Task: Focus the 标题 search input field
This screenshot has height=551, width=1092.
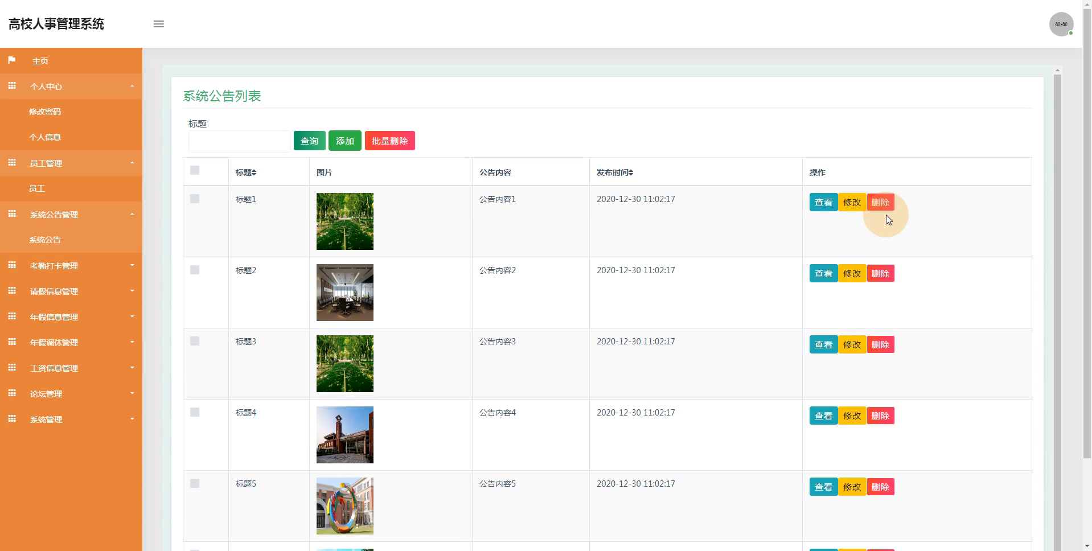Action: tap(239, 141)
